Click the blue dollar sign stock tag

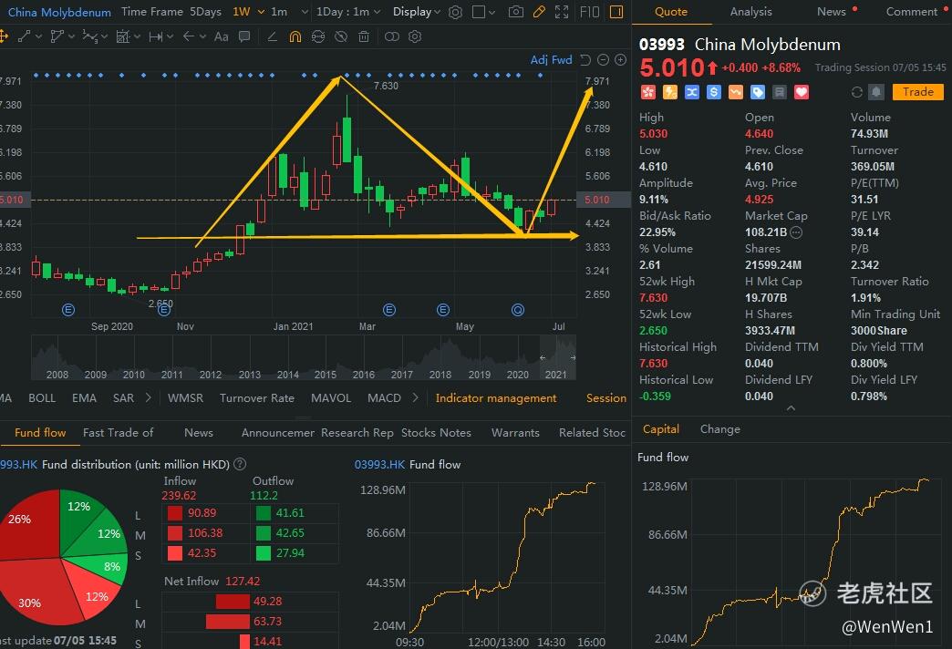(x=714, y=92)
